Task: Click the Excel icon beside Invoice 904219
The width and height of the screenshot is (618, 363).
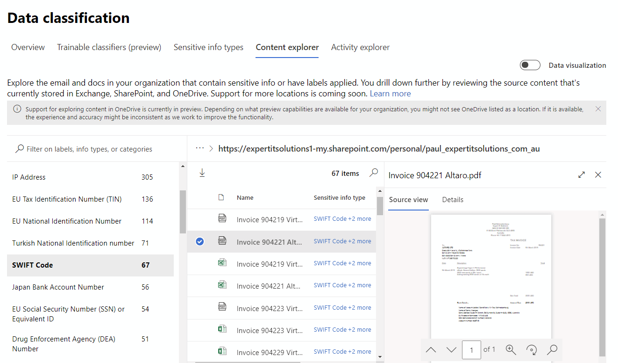Action: click(222, 263)
